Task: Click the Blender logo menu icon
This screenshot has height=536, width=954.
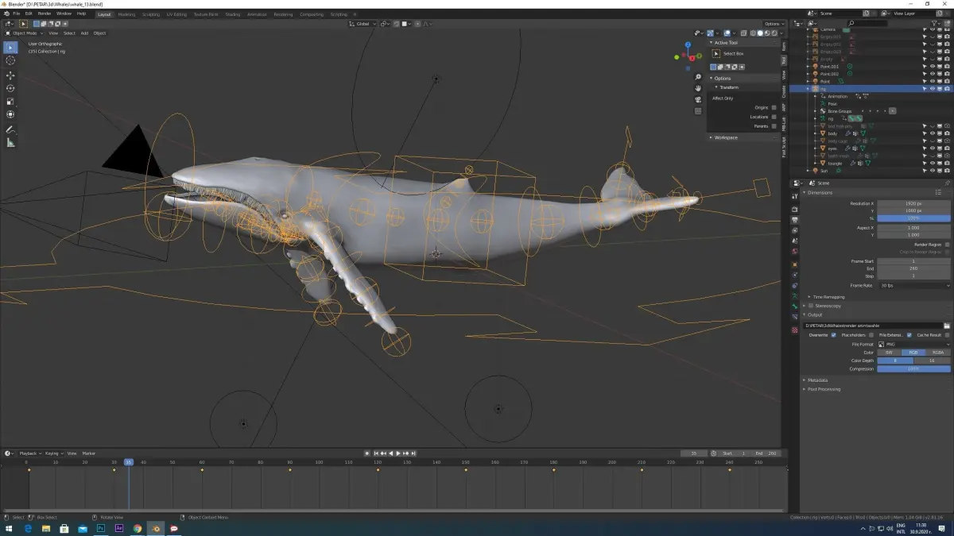Action: click(6, 13)
